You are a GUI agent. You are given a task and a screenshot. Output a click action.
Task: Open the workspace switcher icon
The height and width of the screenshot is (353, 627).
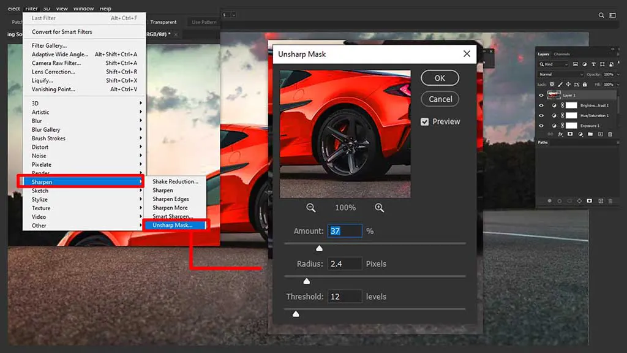tap(612, 15)
